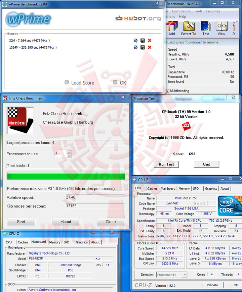Click WinRAR Extract To toolbar icon

(189, 28)
